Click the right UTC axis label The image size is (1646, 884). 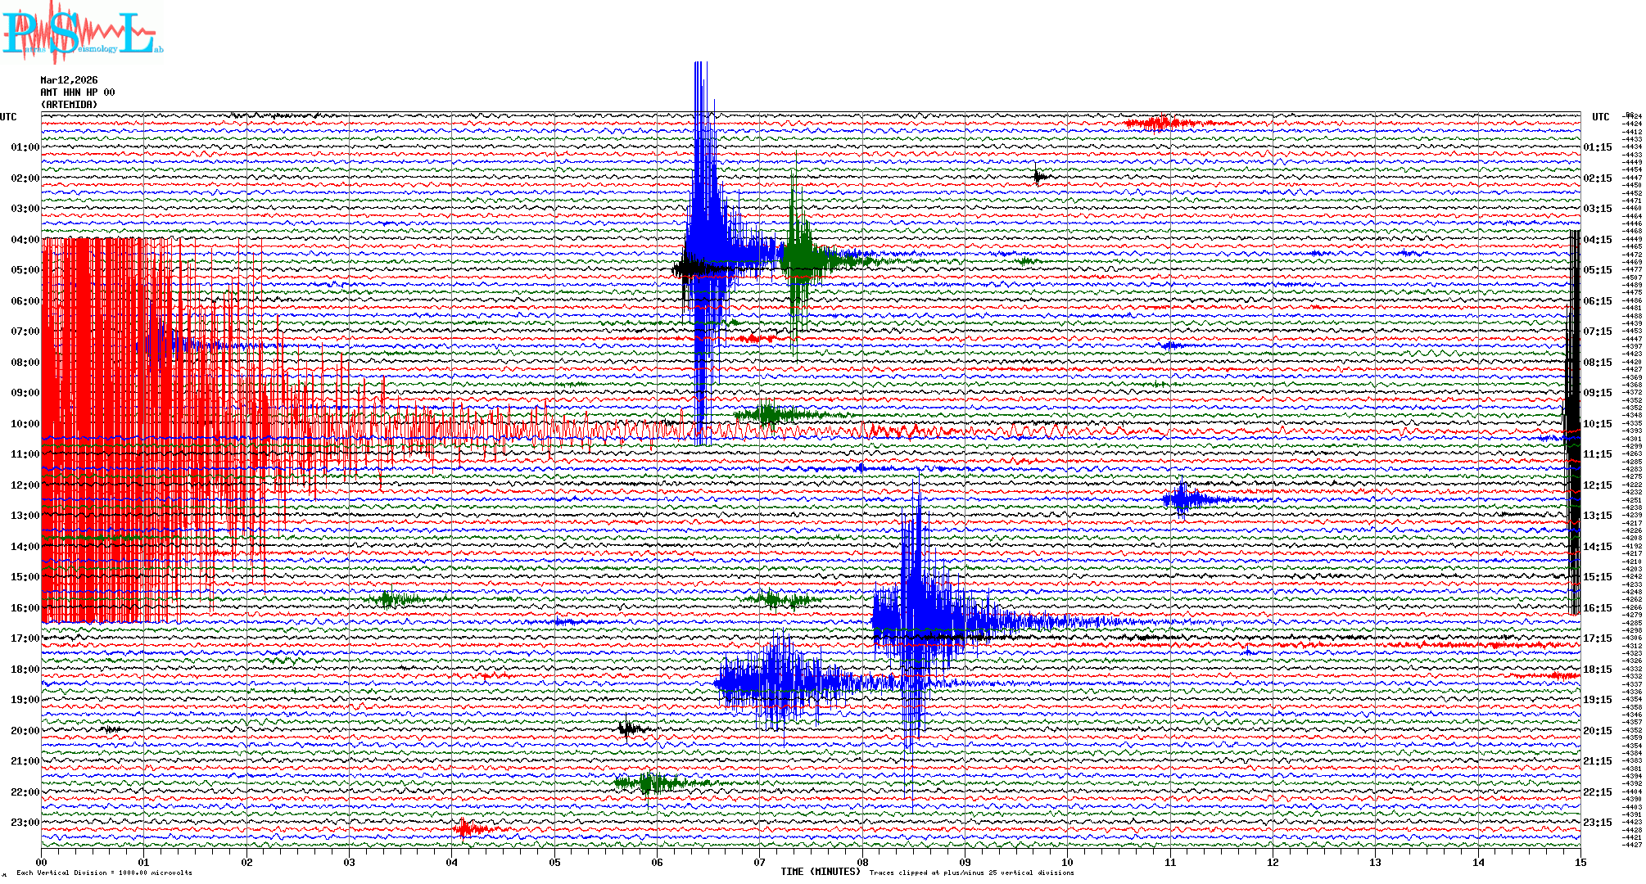click(x=1600, y=117)
